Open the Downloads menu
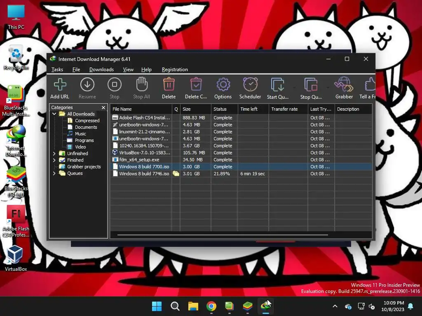This screenshot has width=422, height=316. point(101,70)
